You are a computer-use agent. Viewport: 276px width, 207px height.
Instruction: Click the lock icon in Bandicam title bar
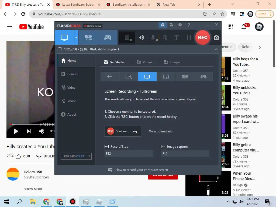tap(163, 25)
